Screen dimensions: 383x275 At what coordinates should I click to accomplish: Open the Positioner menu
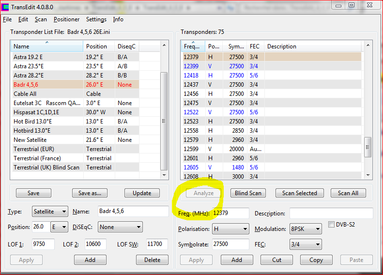66,19
